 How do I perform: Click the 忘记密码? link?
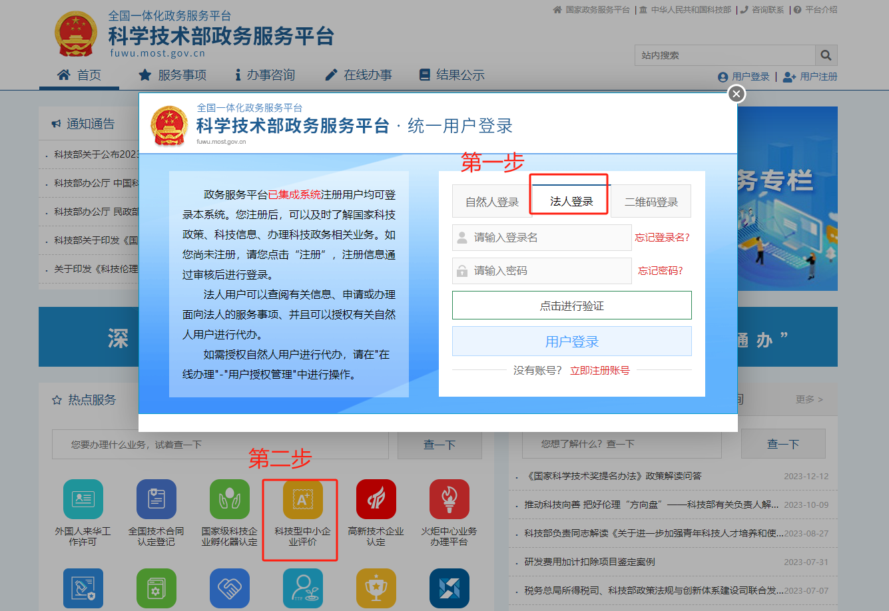click(x=660, y=271)
